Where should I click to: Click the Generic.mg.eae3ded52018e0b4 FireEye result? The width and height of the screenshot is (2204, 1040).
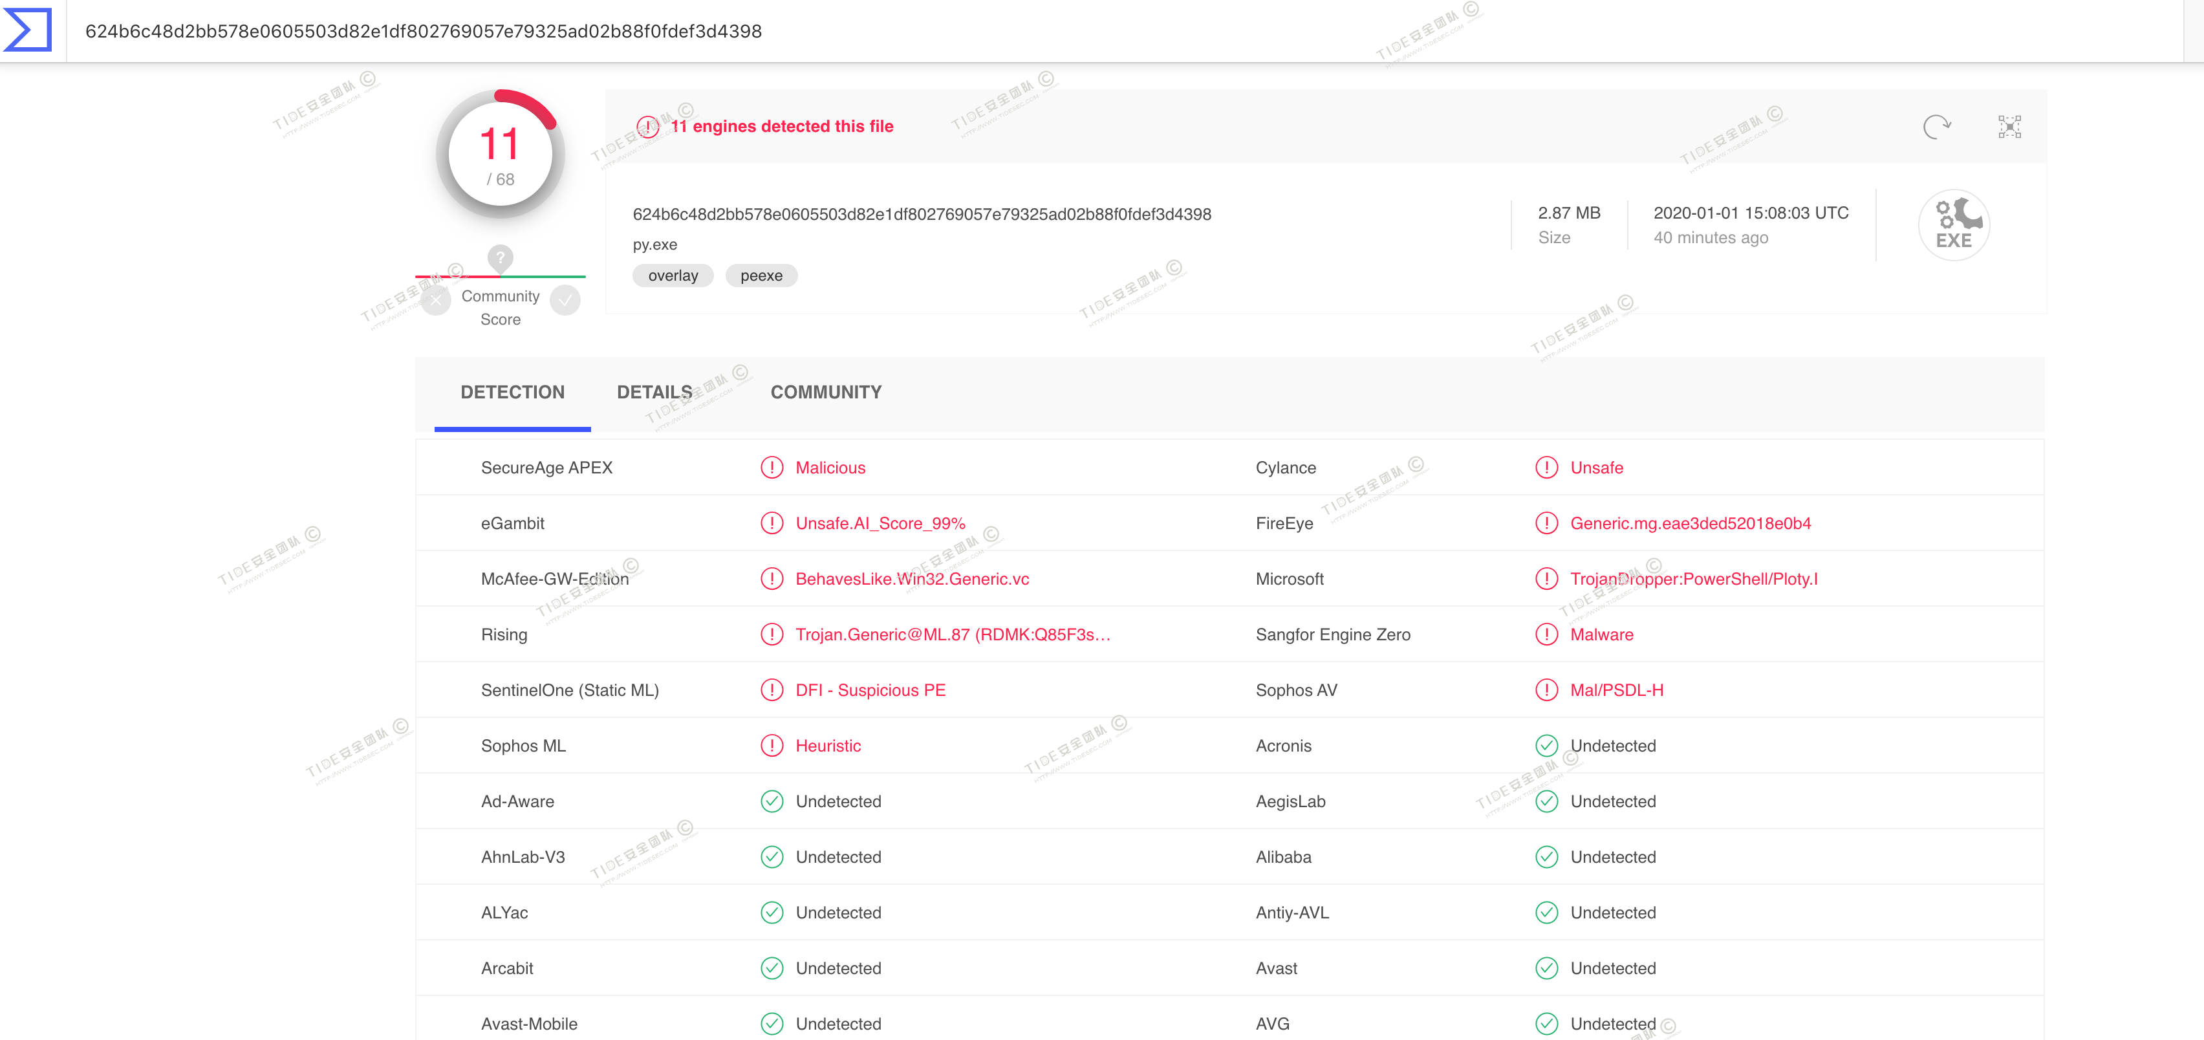click(1690, 523)
